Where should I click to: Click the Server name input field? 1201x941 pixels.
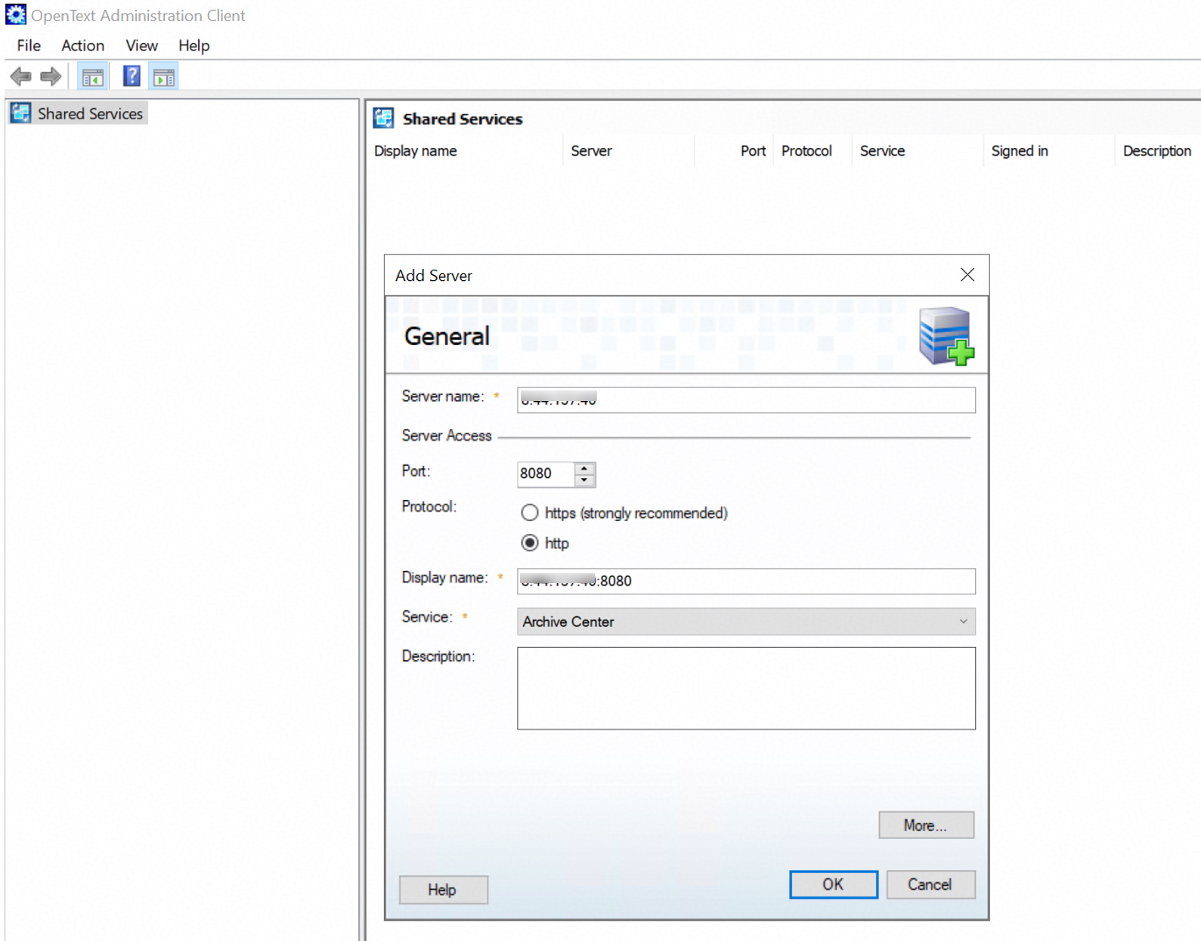tap(746, 400)
